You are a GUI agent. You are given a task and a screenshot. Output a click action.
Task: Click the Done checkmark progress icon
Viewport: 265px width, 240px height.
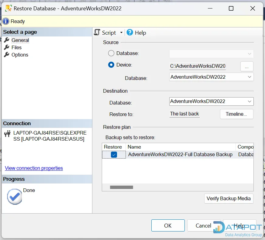click(x=15, y=197)
